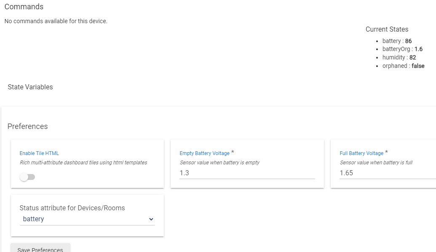Screen dimensions: 436x252
Task: Click the Preferences section heading
Action: 27,126
